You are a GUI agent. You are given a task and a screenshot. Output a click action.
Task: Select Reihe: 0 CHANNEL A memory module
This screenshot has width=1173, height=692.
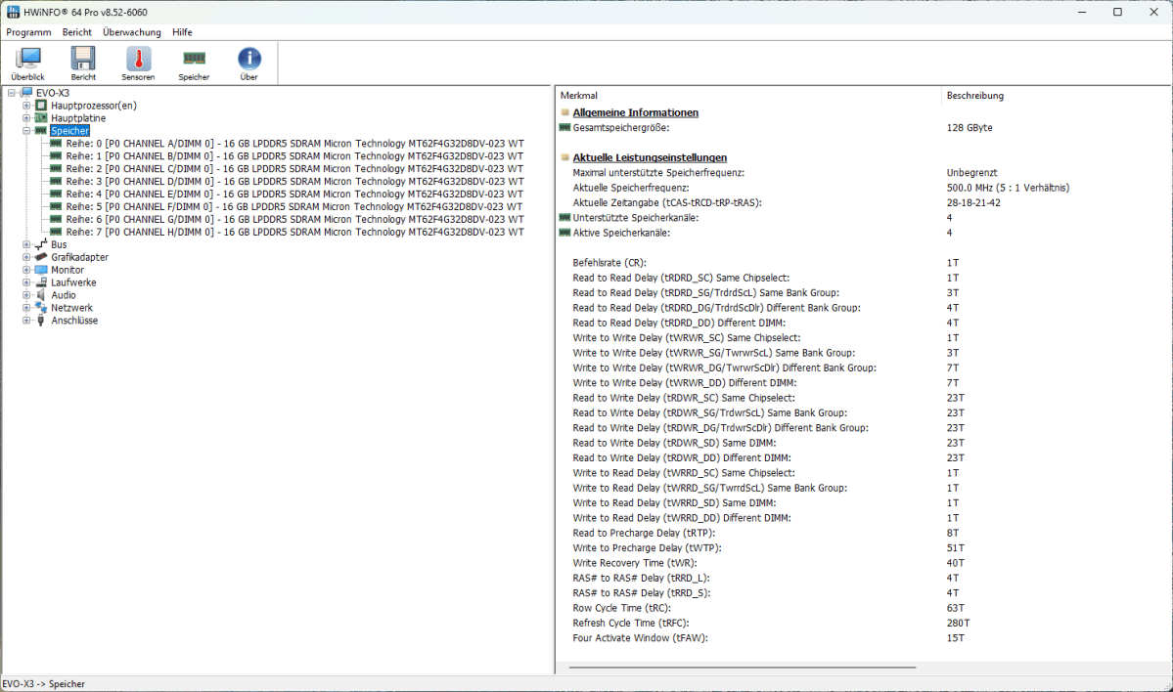coord(294,144)
